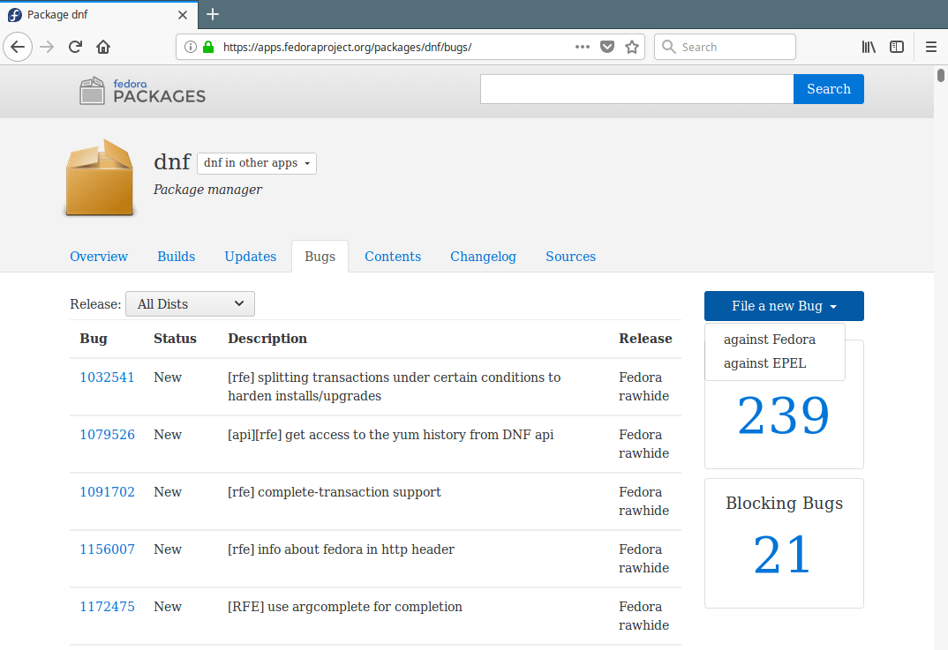
Task: Click the Fedora Packages search field
Action: (x=636, y=89)
